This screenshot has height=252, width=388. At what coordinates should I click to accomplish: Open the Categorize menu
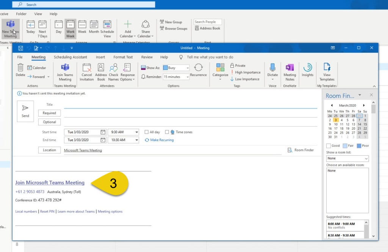coord(220,72)
